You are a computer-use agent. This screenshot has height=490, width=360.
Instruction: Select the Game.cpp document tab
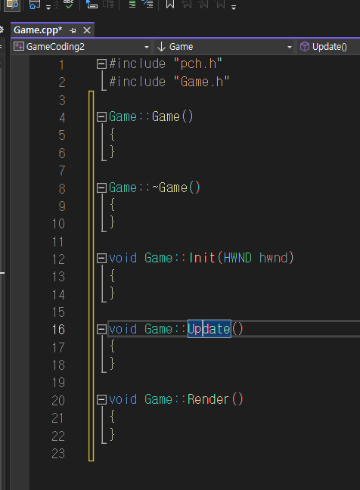[x=38, y=30]
